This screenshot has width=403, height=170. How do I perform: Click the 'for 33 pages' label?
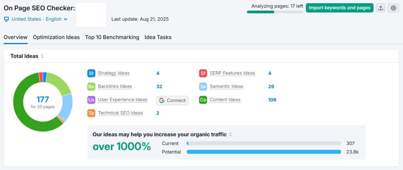[43, 107]
